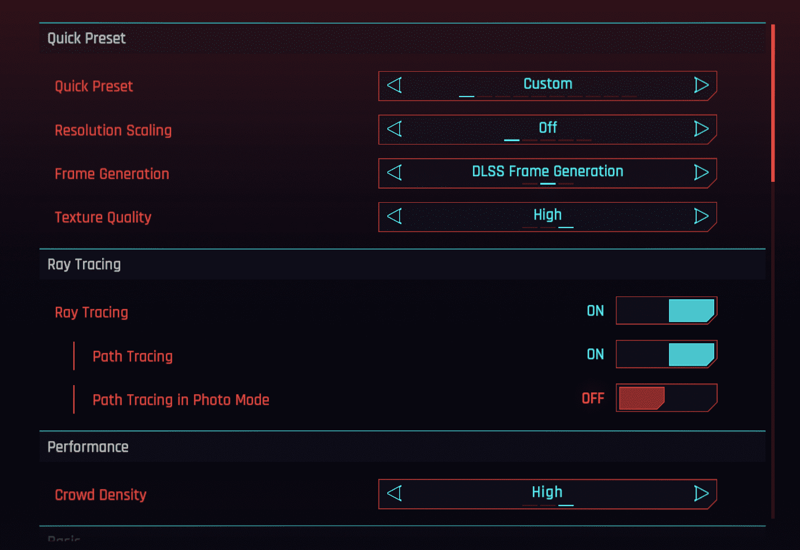
Task: Click the vertical scrollbar thumb
Action: coord(773,103)
